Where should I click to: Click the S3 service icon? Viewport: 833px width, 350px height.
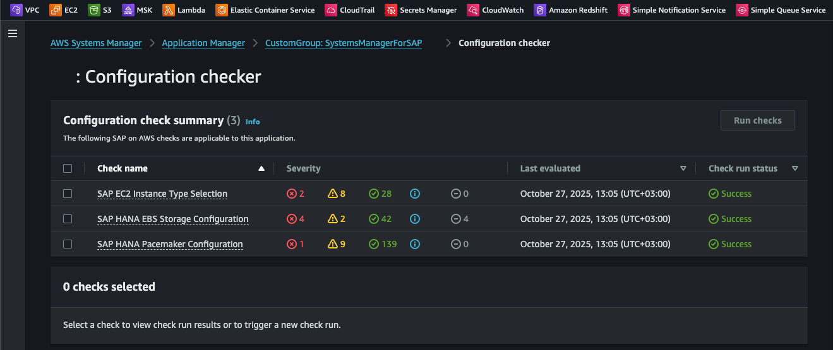coord(94,10)
